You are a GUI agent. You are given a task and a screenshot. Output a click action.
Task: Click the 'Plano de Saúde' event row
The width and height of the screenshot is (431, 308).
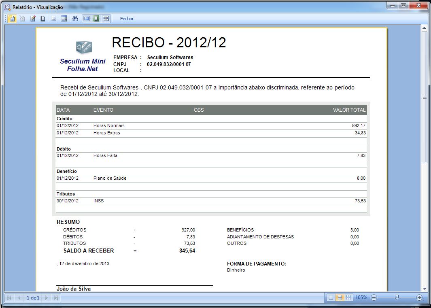tap(211, 178)
